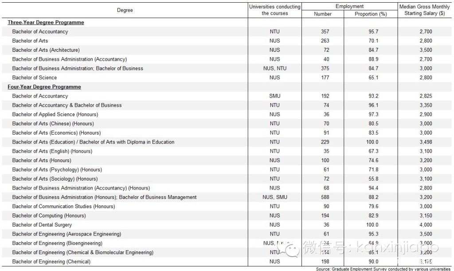Click the Bachelor of Communication Studies (Honours) label
This screenshot has height=271, width=454.
click(63, 206)
